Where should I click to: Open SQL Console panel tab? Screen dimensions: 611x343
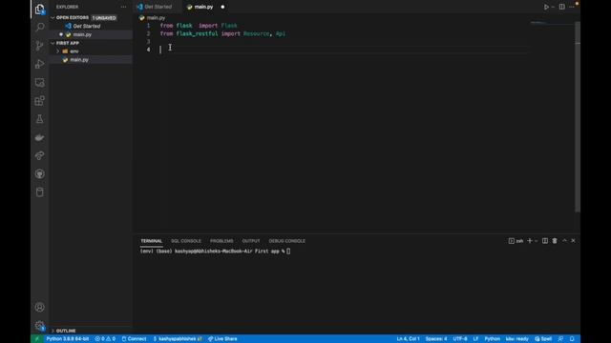tap(186, 241)
